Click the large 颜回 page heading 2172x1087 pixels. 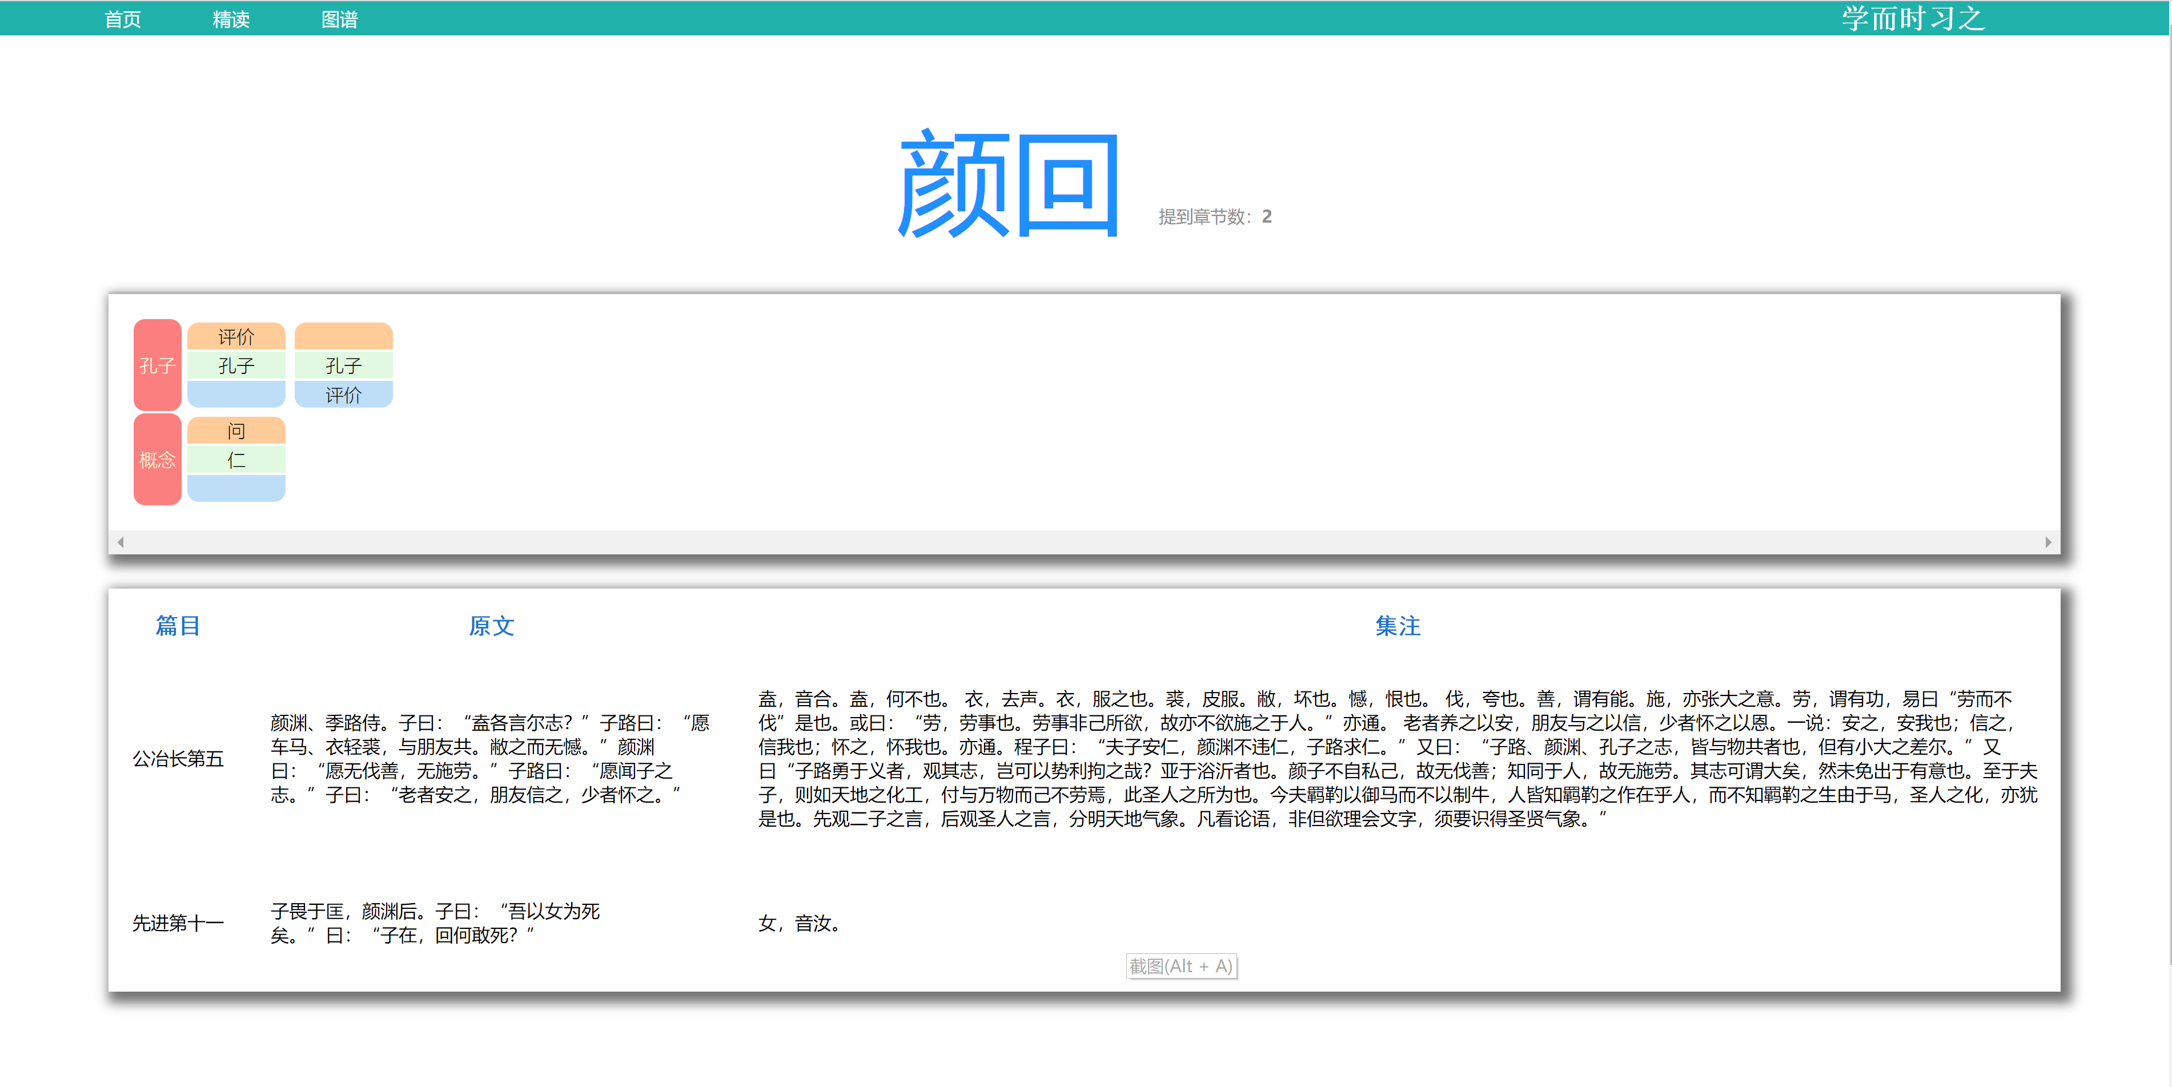[1009, 184]
